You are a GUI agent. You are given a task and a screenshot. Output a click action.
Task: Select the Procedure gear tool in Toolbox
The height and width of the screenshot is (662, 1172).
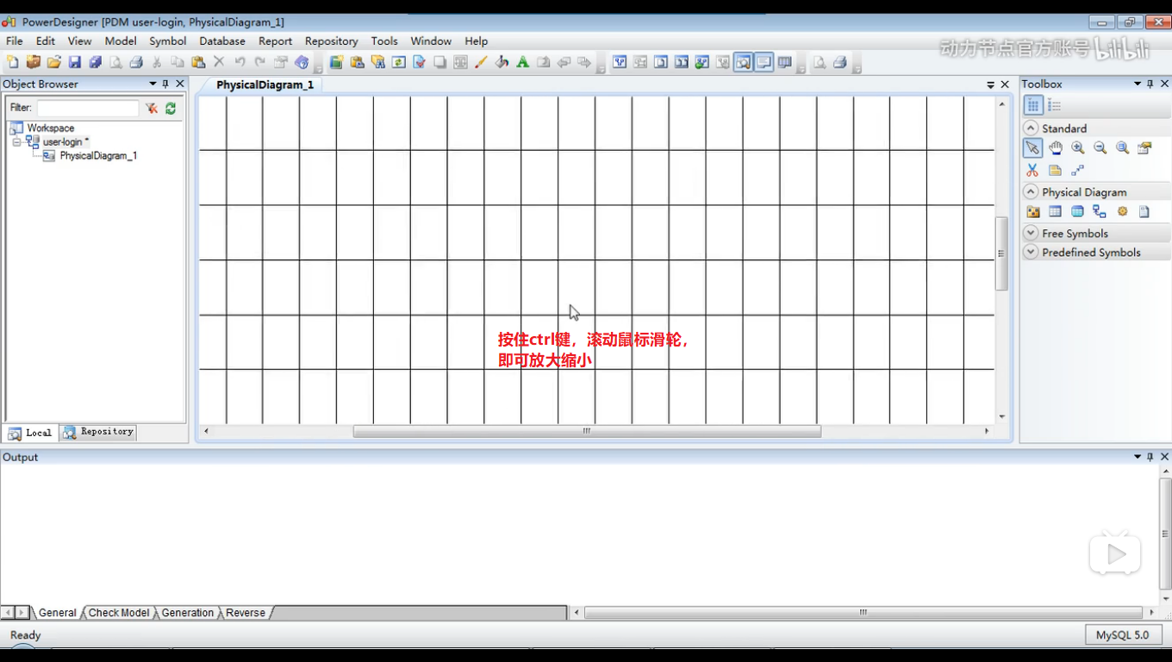pyautogui.click(x=1122, y=212)
